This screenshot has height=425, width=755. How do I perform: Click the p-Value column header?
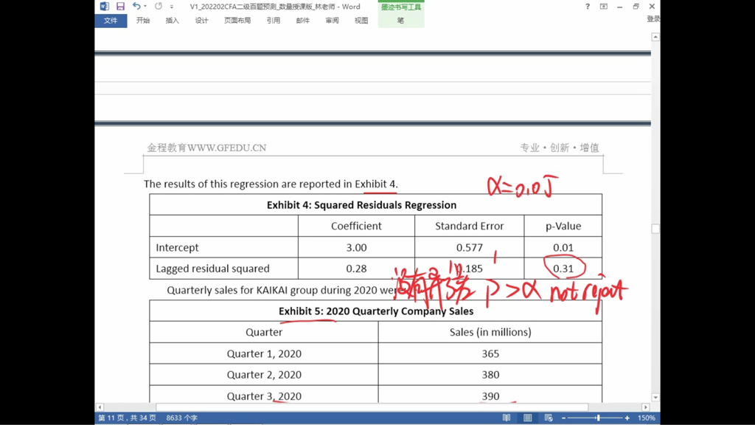tap(563, 226)
